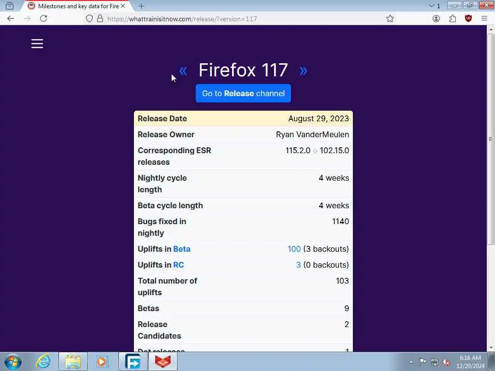Open the Firefox account icon
Image resolution: width=495 pixels, height=371 pixels.
tap(437, 19)
